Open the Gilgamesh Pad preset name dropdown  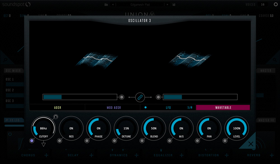pyautogui.click(x=140, y=4)
